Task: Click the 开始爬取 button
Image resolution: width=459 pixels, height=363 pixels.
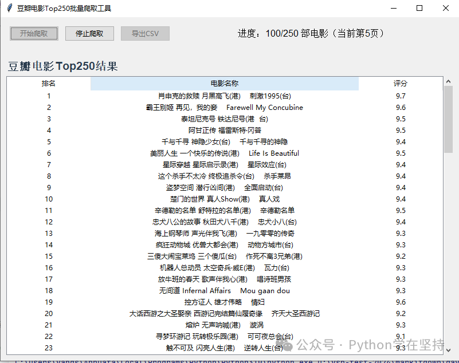Action: [x=34, y=33]
